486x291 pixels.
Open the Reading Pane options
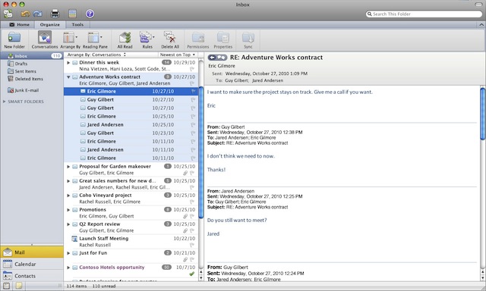pyautogui.click(x=95, y=40)
